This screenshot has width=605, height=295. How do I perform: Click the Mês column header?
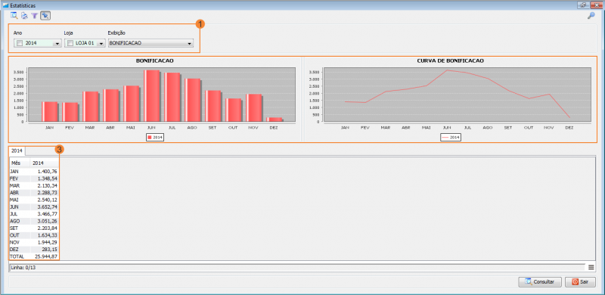tap(20, 163)
